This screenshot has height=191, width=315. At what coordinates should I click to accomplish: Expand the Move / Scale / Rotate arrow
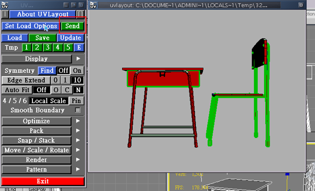(x=78, y=150)
